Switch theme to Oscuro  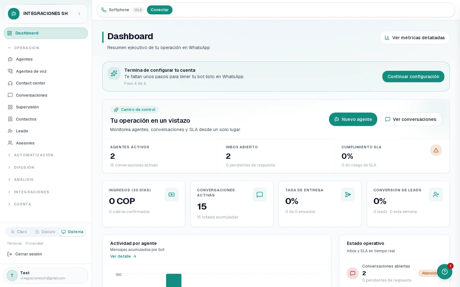pyautogui.click(x=45, y=232)
